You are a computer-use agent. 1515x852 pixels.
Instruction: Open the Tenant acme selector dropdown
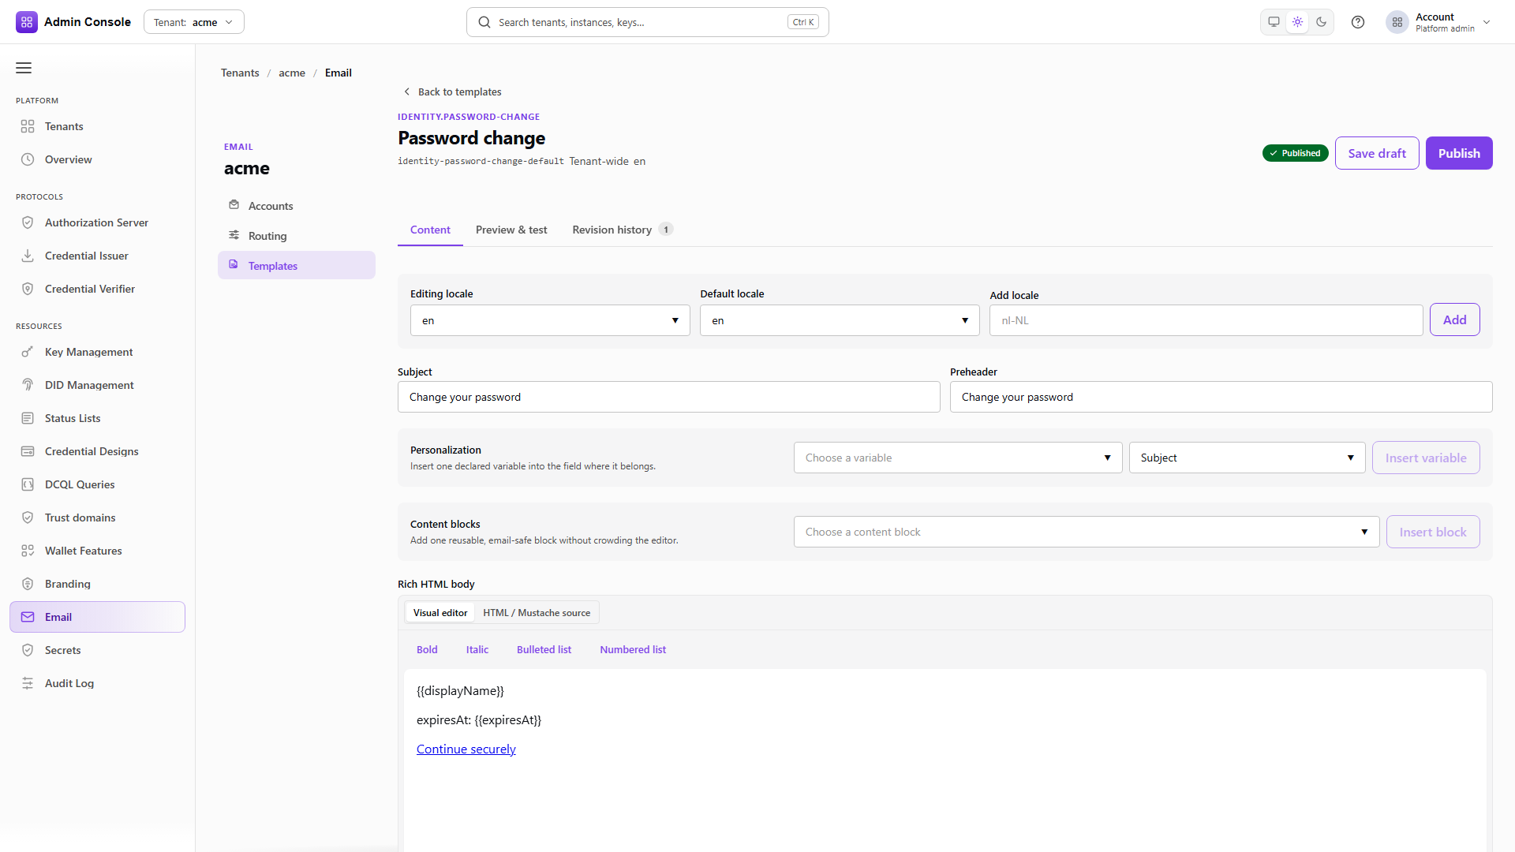[194, 22]
